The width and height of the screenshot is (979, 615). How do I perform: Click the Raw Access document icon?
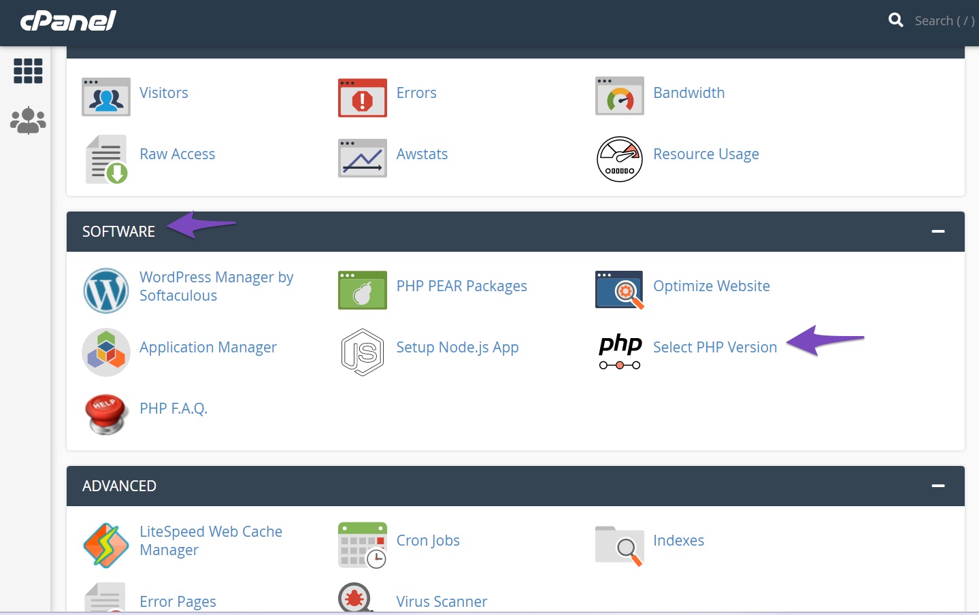click(106, 159)
